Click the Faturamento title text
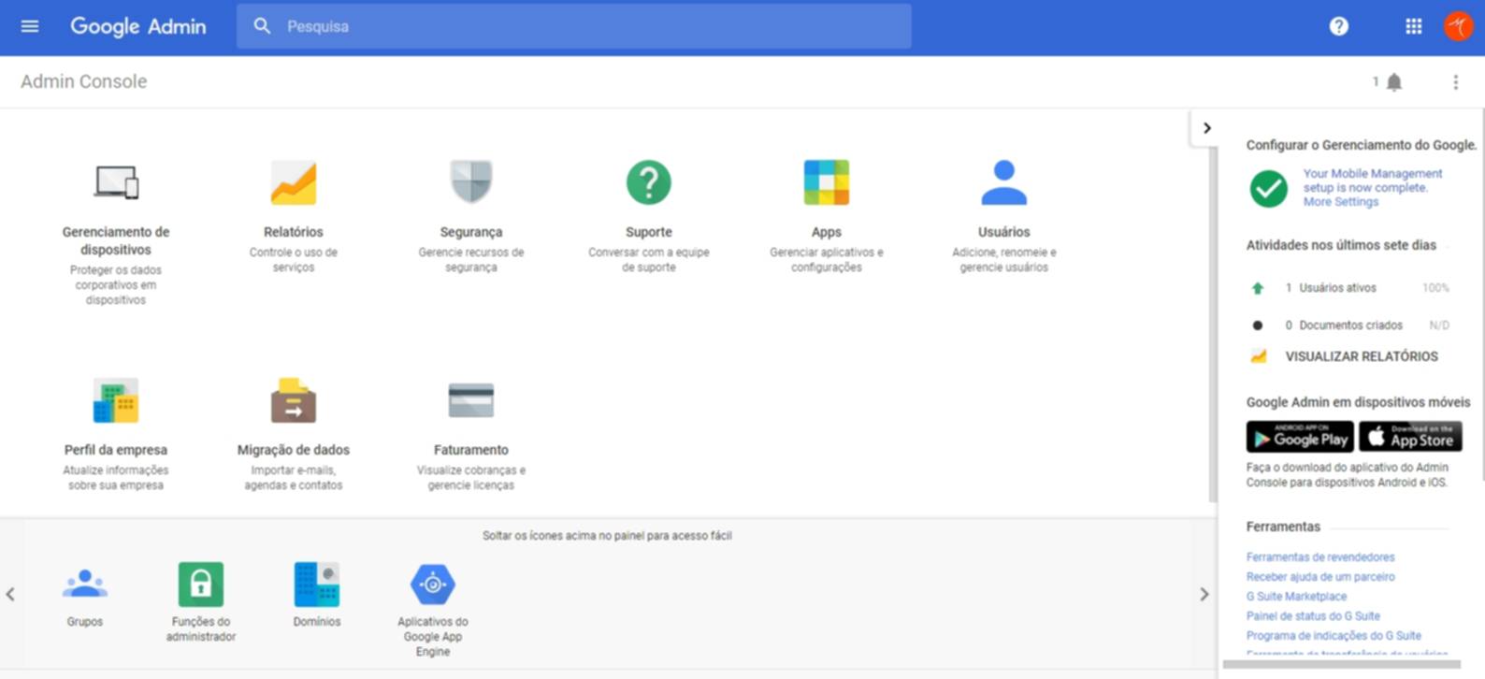This screenshot has height=679, width=1485. coord(471,450)
